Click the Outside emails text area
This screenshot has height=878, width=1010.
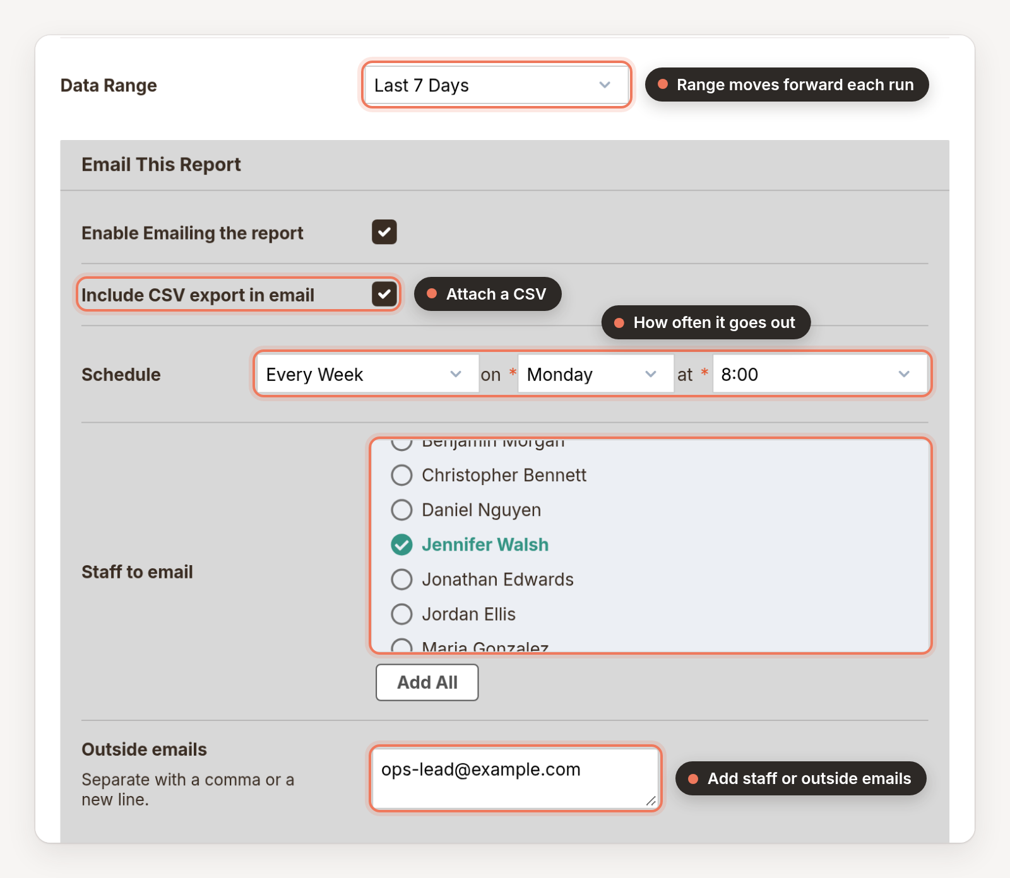pos(514,778)
